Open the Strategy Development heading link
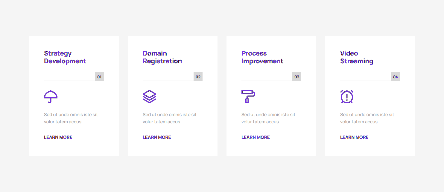This screenshot has width=444, height=192. coord(65,57)
